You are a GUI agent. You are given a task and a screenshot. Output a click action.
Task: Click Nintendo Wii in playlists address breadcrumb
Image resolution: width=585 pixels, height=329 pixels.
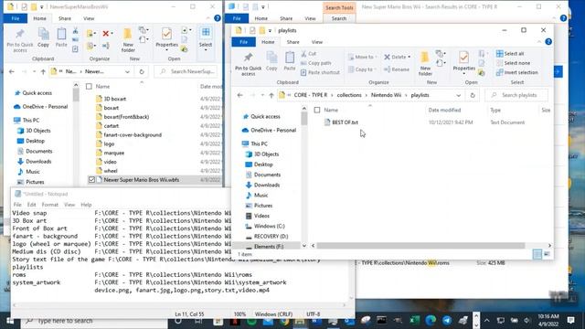386,95
